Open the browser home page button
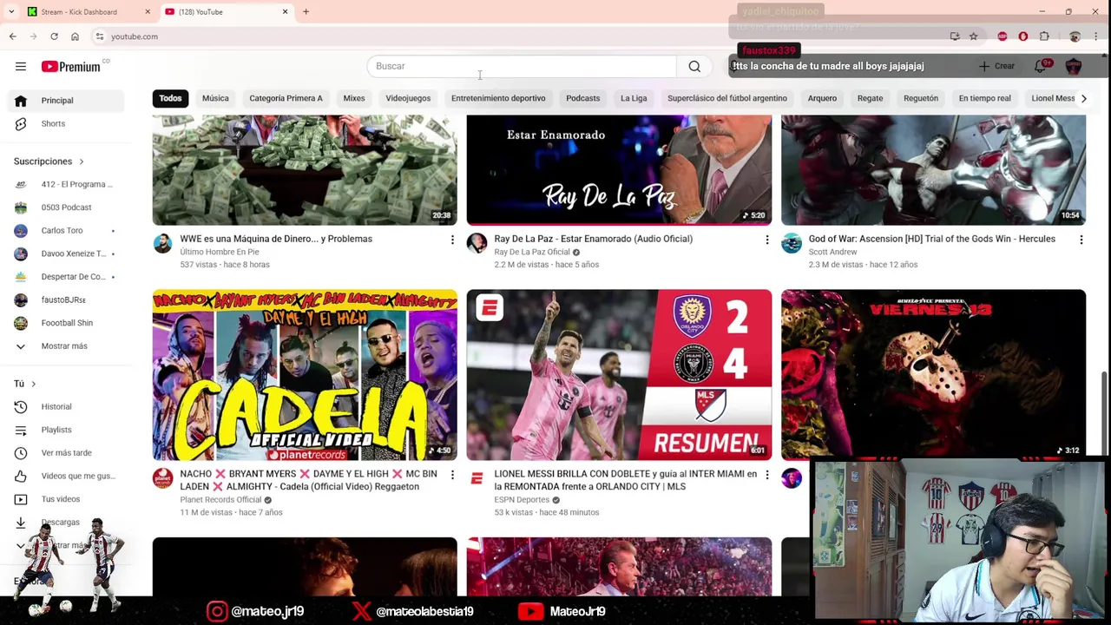Image resolution: width=1111 pixels, height=625 pixels. click(75, 36)
